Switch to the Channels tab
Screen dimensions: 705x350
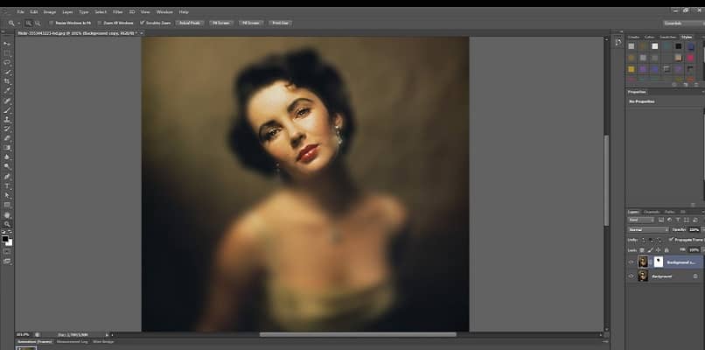click(x=653, y=212)
